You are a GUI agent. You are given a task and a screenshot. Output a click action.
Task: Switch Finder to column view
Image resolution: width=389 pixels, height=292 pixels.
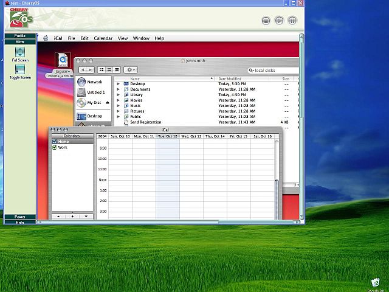(117, 70)
